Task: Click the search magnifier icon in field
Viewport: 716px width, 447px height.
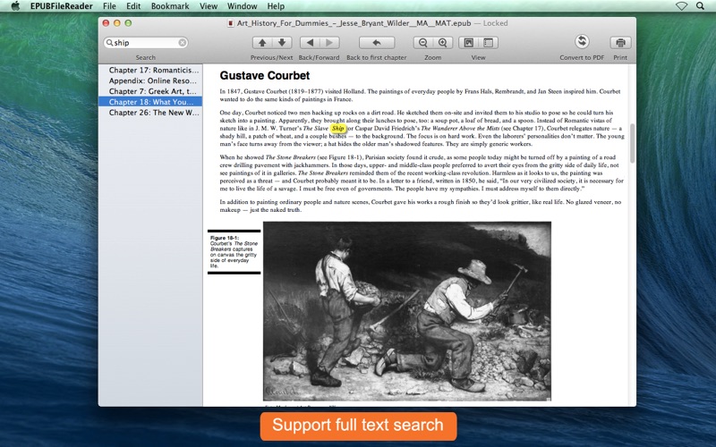Action: pos(109,42)
